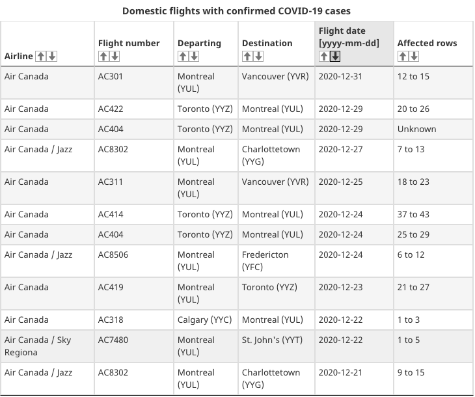The height and width of the screenshot is (397, 475).
Task: Sort Affected rows ascending
Action: [403, 57]
